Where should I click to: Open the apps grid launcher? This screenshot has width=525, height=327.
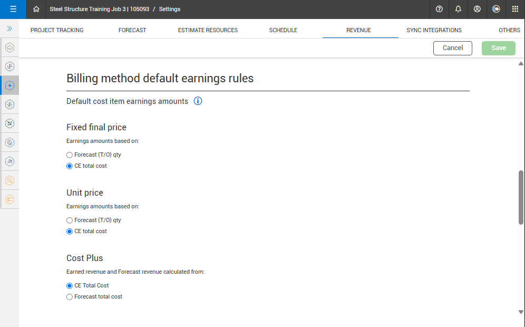click(x=515, y=9)
